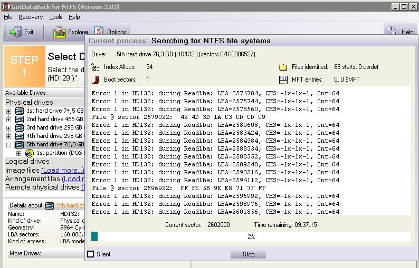The image size is (419, 268).
Task: Click the Exit door icon in toolbar
Action: click(15, 32)
